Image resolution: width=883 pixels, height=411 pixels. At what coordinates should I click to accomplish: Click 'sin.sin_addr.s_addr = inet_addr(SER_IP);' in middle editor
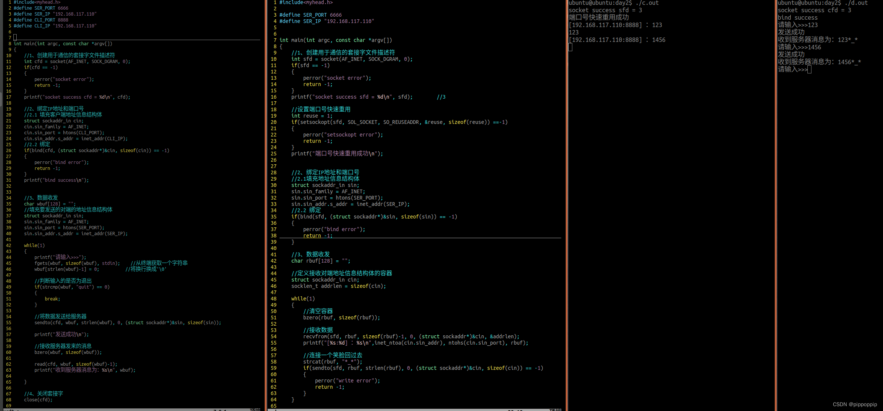pyautogui.click(x=350, y=204)
